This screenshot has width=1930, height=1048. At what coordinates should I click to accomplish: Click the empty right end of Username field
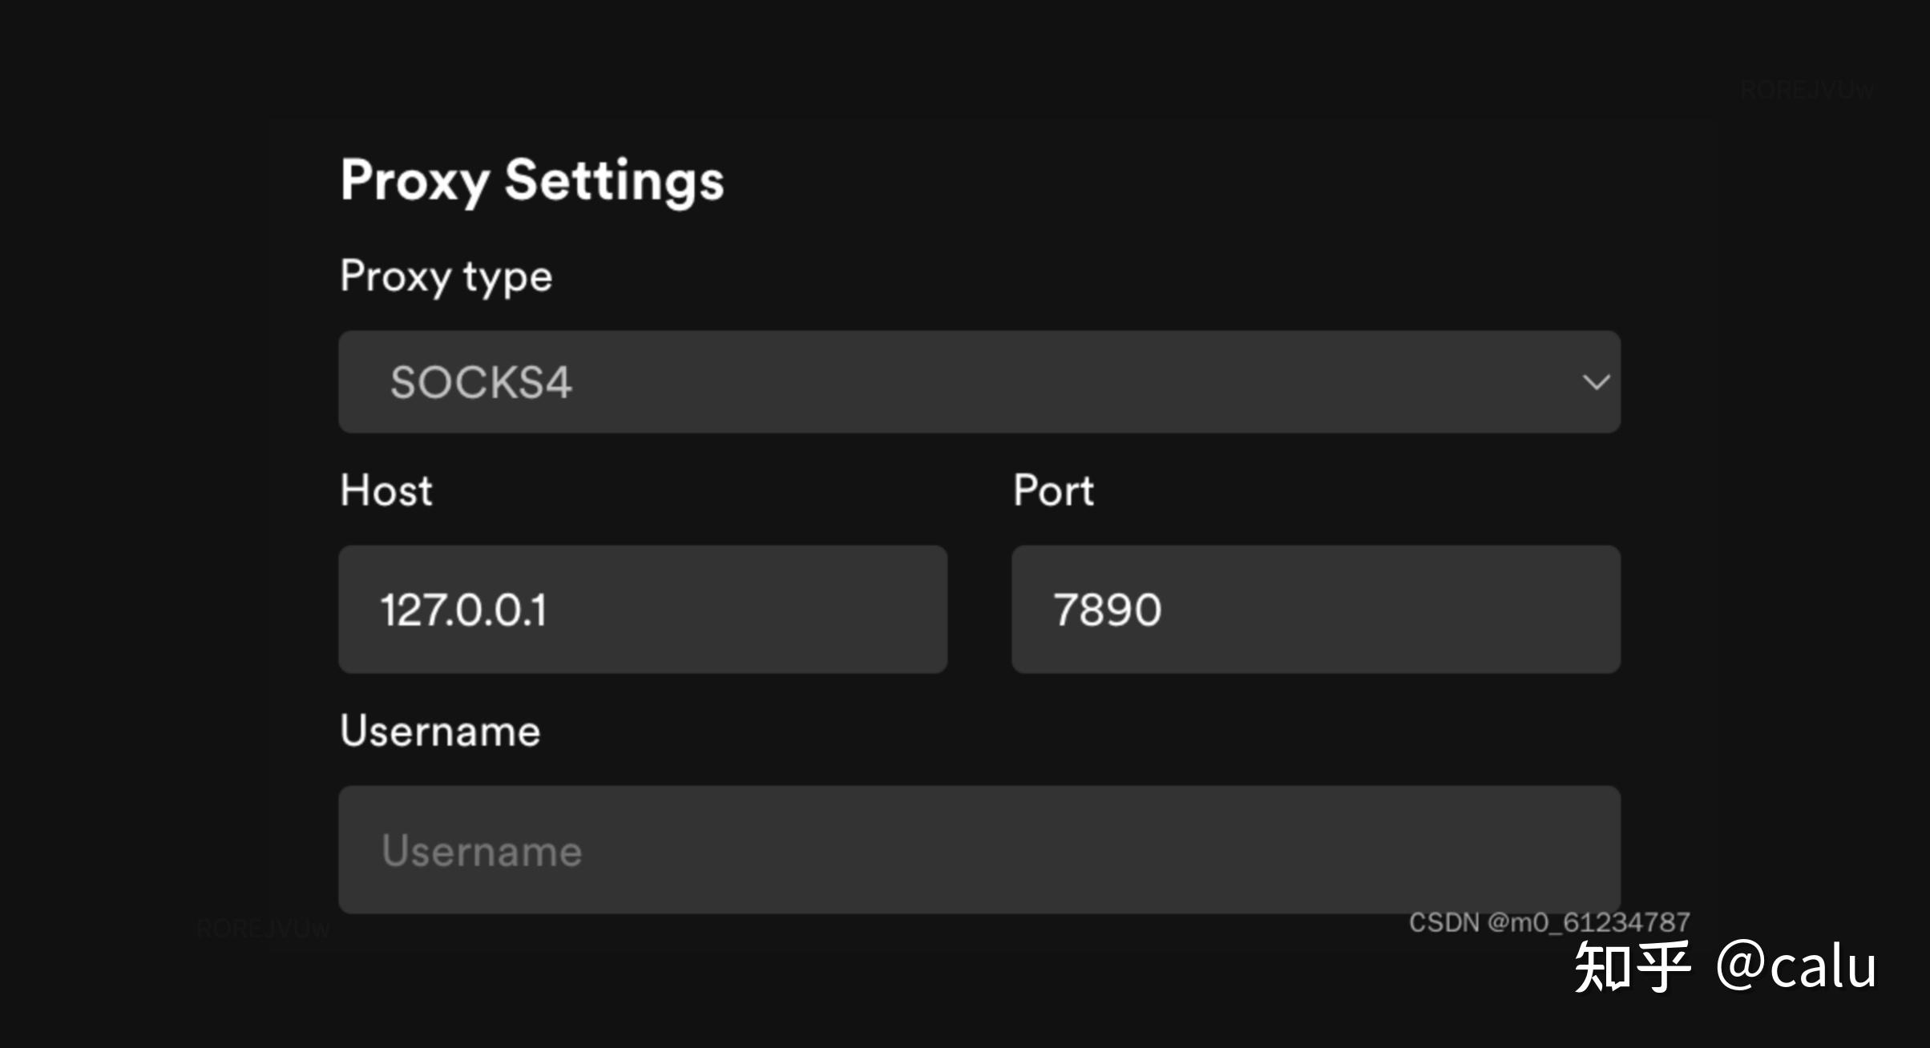(x=1523, y=849)
